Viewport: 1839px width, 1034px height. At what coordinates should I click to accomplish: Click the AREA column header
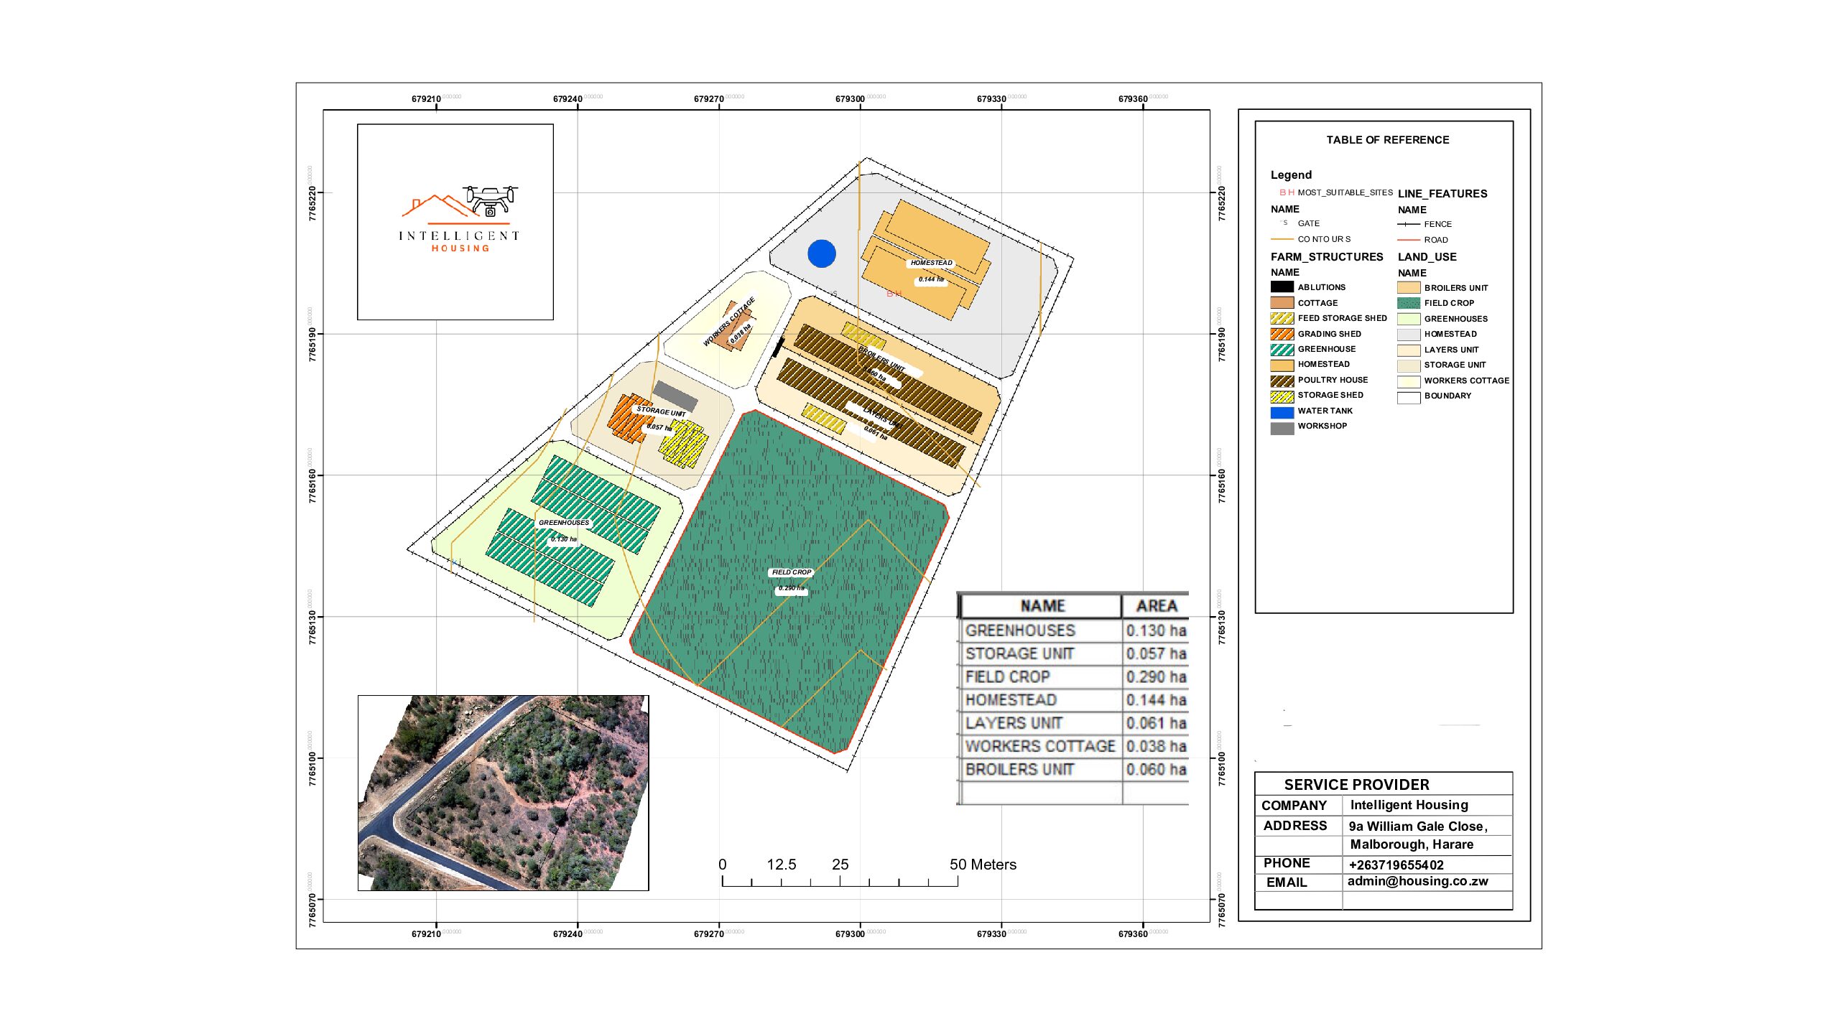(1155, 606)
